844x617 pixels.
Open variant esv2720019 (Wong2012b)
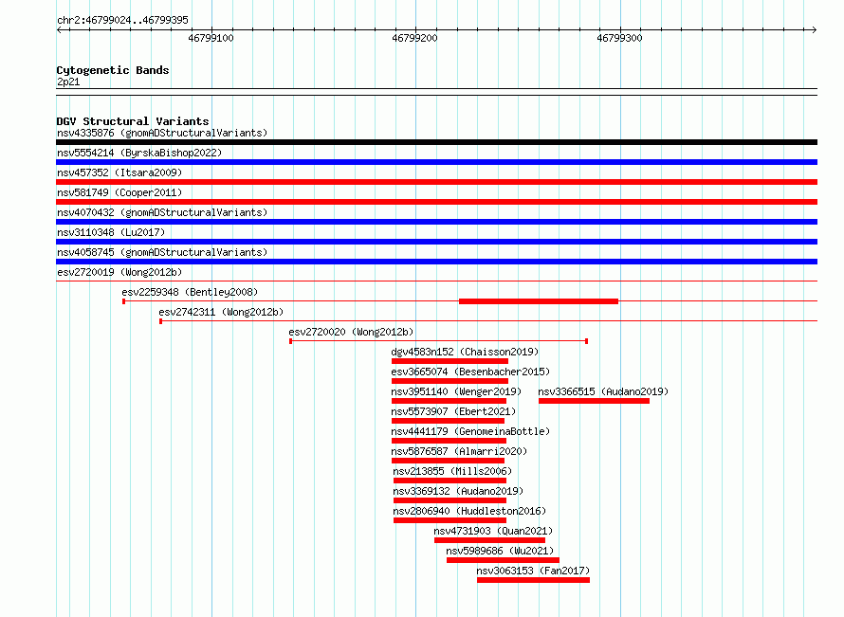119,272
